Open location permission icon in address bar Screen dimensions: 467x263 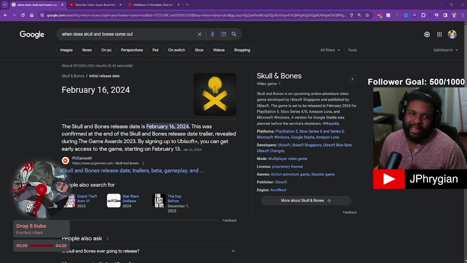point(351,15)
